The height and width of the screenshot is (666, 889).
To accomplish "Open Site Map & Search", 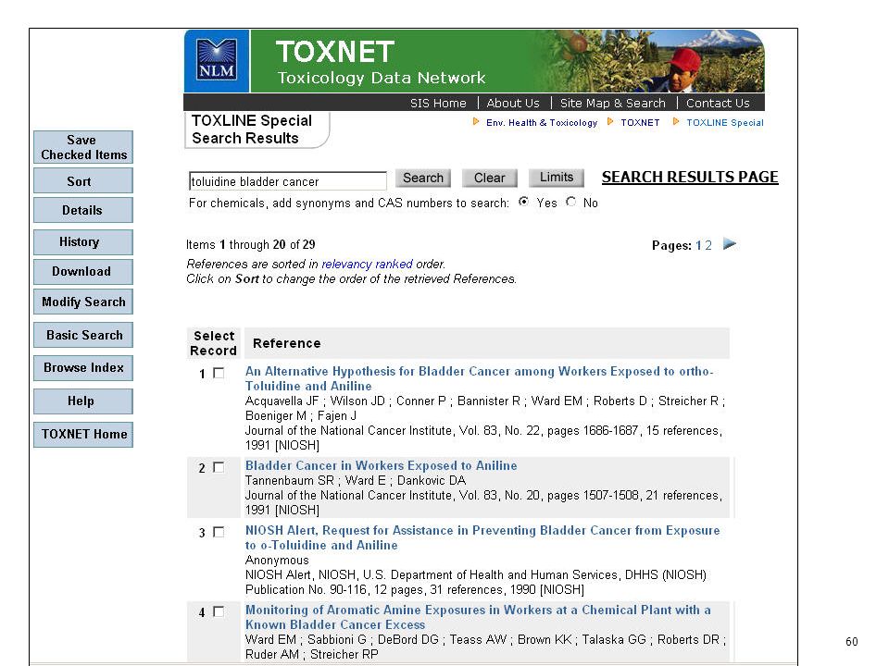I will tap(613, 103).
